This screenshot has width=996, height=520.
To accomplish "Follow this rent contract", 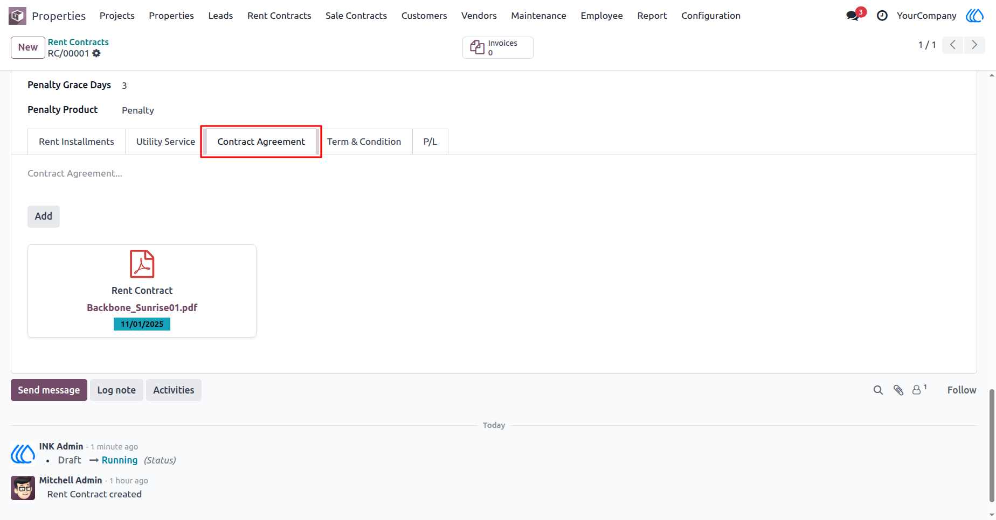I will pos(962,390).
